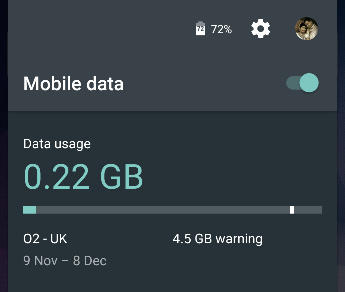The image size is (345, 292).
Task: Turn off the Mobile data switch
Action: tap(302, 83)
